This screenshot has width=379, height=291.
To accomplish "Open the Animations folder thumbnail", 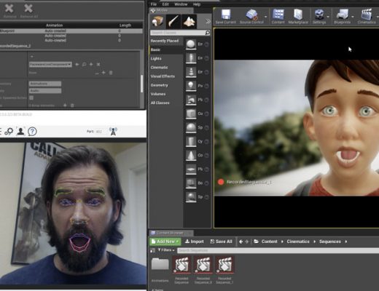I will 160,264.
